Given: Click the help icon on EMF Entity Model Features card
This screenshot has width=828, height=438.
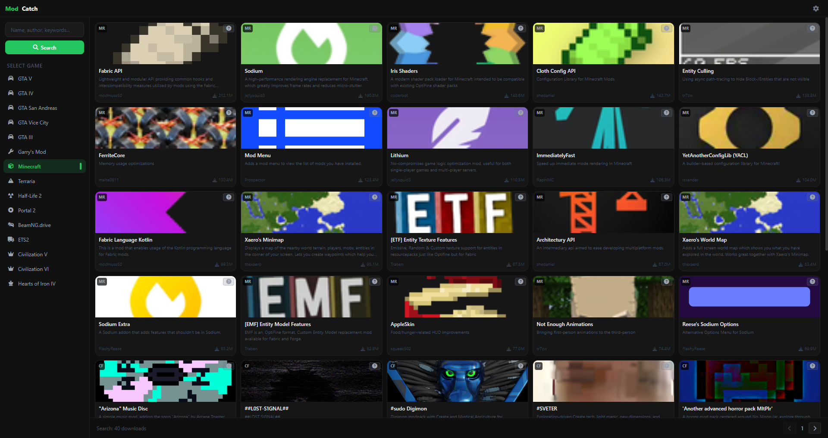Looking at the screenshot, I should coord(375,282).
